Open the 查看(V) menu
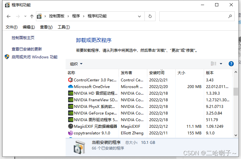 pos(46,27)
